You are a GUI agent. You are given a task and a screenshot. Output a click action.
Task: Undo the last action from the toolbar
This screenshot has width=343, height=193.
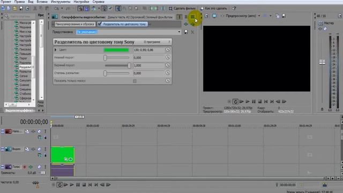pyautogui.click(x=56, y=9)
